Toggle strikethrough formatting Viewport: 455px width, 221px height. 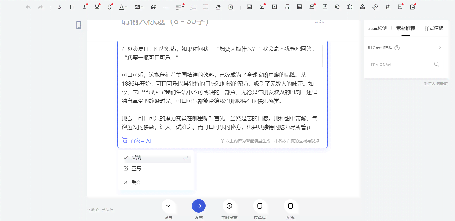[x=110, y=7]
